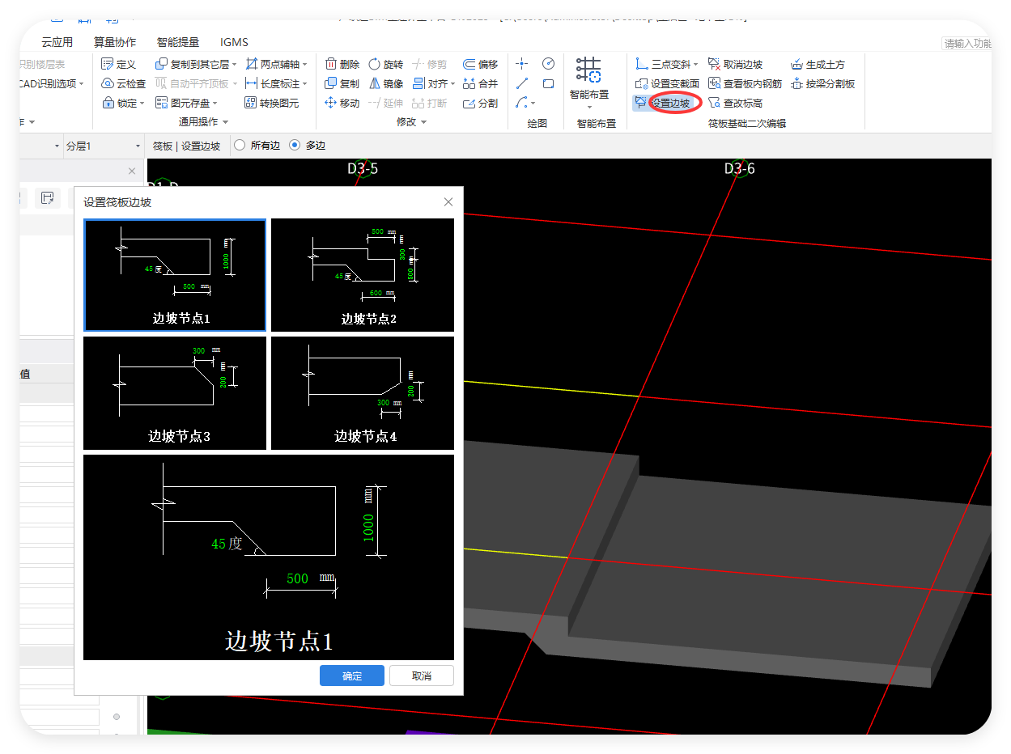Expand the 长度标注 dropdown
The height and width of the screenshot is (754, 1011).
[305, 84]
